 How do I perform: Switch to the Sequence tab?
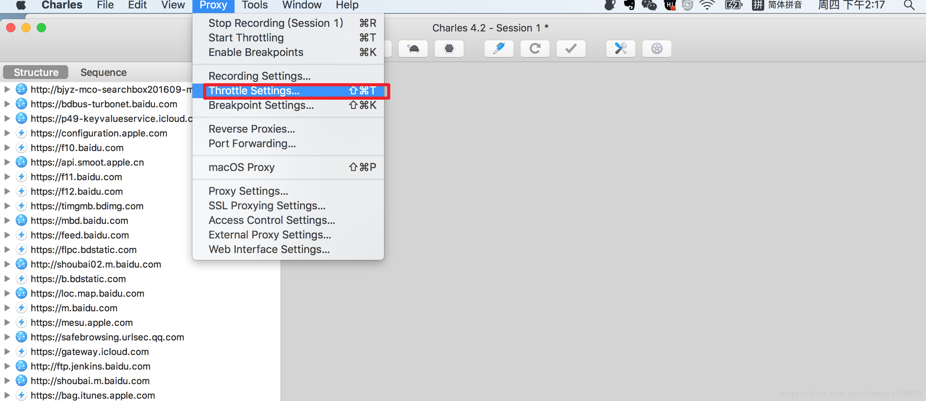(103, 72)
